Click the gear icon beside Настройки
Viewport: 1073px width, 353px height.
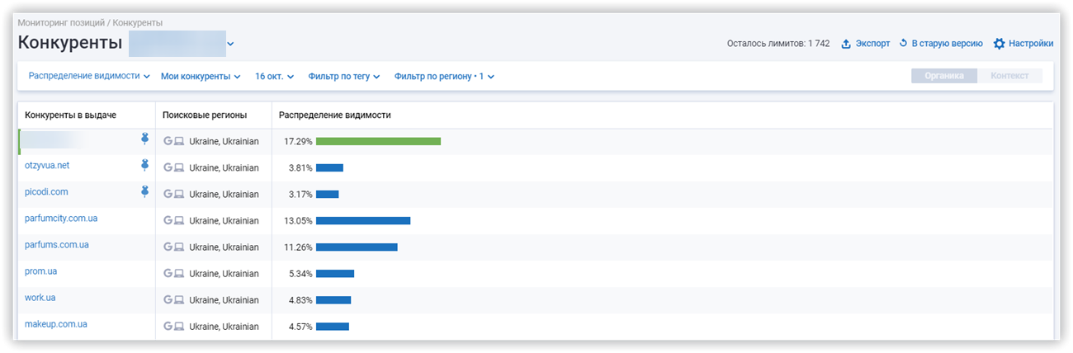click(x=999, y=44)
